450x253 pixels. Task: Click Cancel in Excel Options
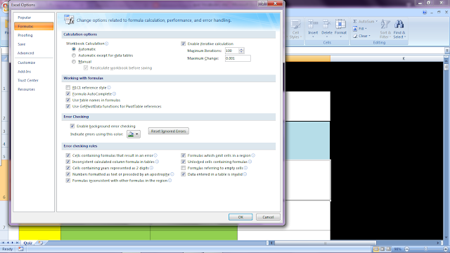coord(268,217)
